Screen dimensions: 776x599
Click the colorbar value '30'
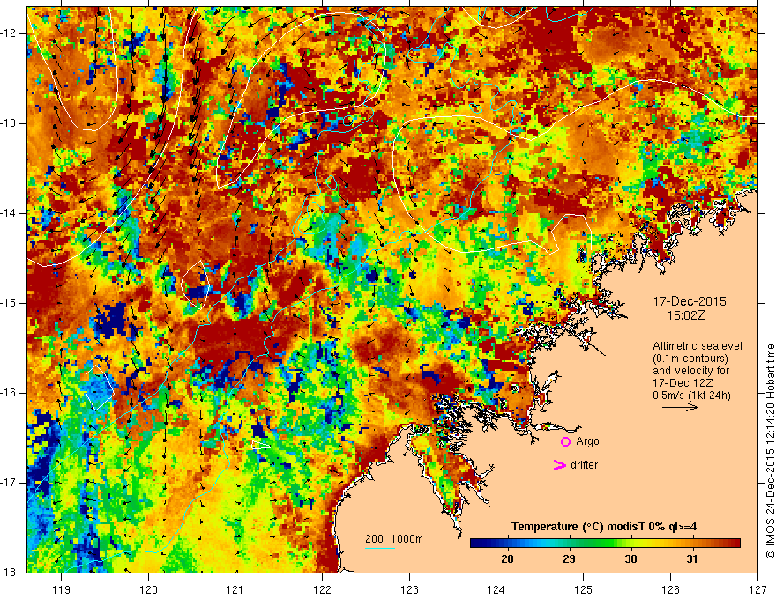coord(630,559)
